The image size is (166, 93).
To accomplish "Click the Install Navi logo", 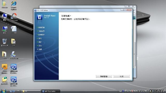I will coord(40,17).
